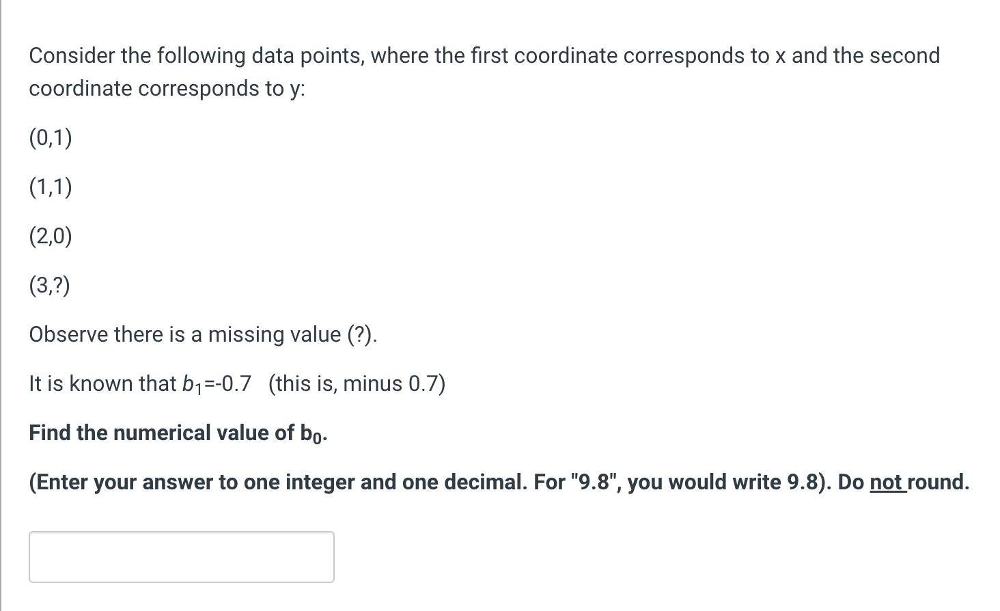
Task: Click the example value '9.8' in instructions
Action: point(594,482)
